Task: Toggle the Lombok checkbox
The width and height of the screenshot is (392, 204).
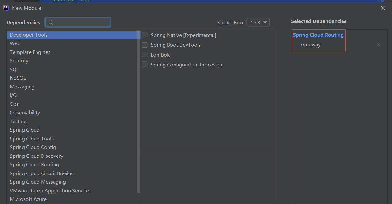Action: (145, 55)
